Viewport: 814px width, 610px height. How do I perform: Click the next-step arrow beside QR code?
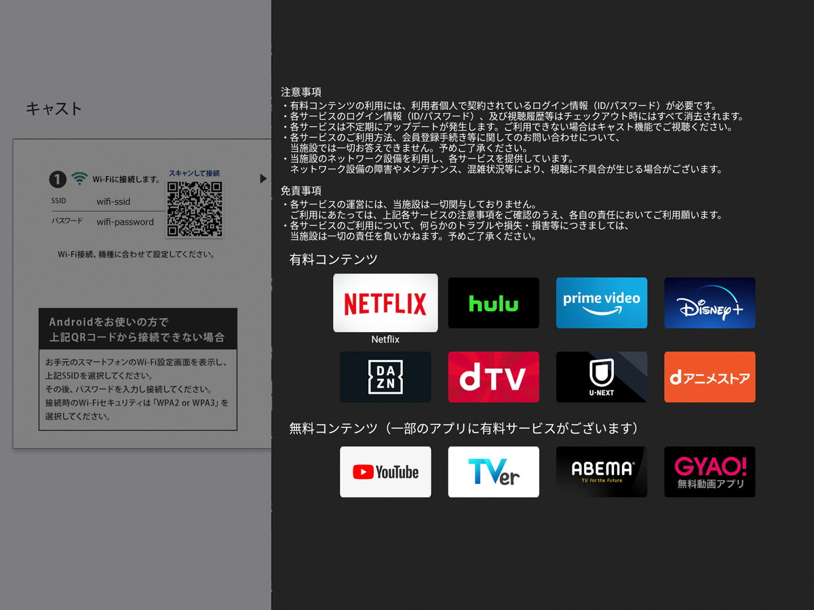[x=263, y=179]
